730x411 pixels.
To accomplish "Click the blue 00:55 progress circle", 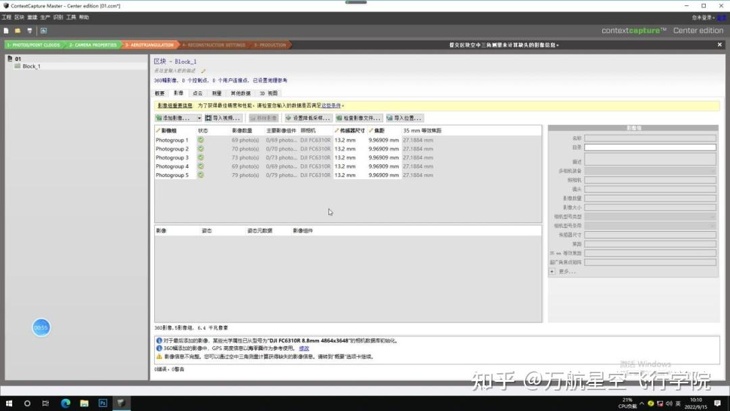I will click(41, 327).
